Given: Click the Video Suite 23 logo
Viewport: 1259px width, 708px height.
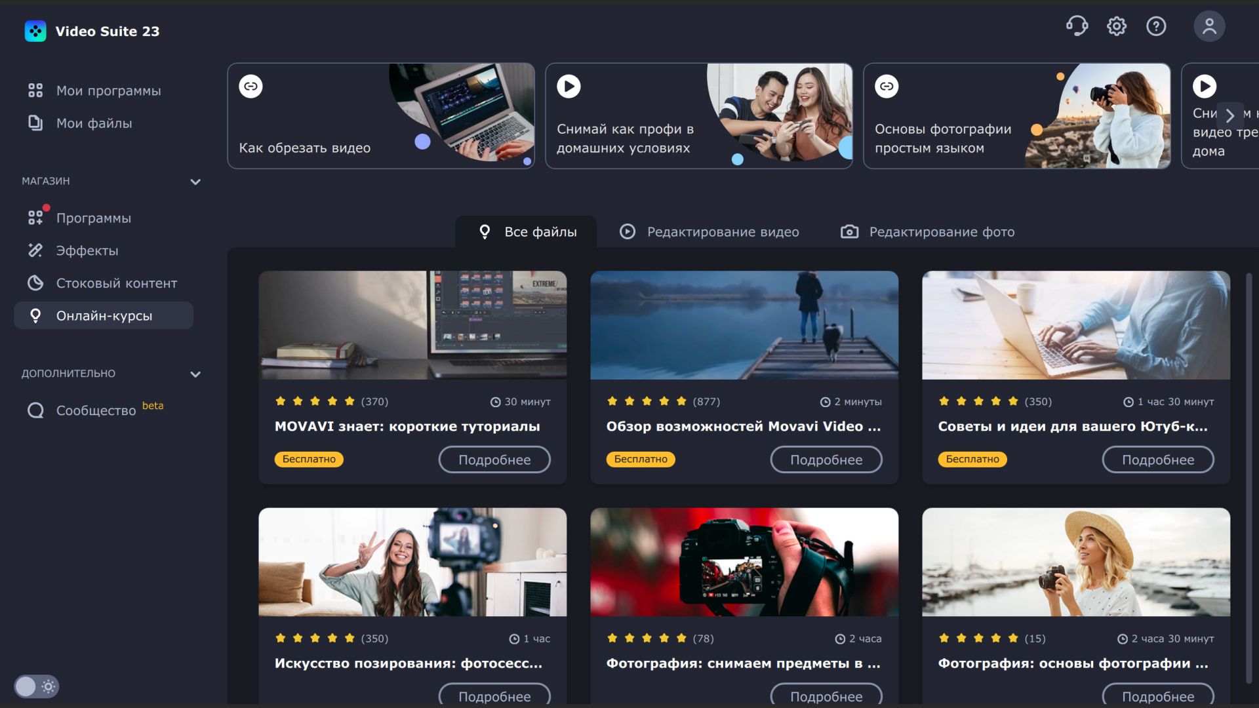Looking at the screenshot, I should (35, 31).
